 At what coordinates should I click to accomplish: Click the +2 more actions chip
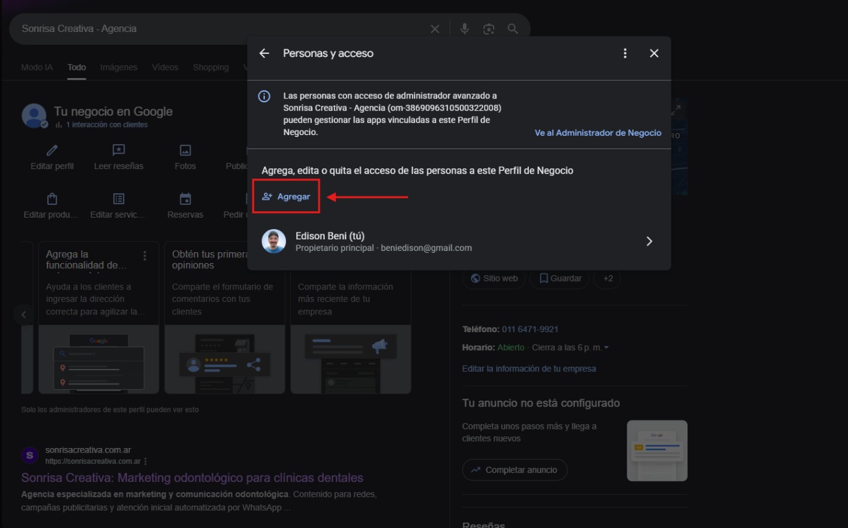[x=608, y=278]
